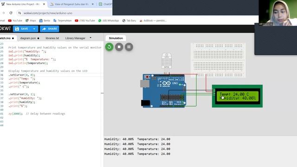Open the YouTube bookmark
297x167 pixels.
tap(15, 20)
